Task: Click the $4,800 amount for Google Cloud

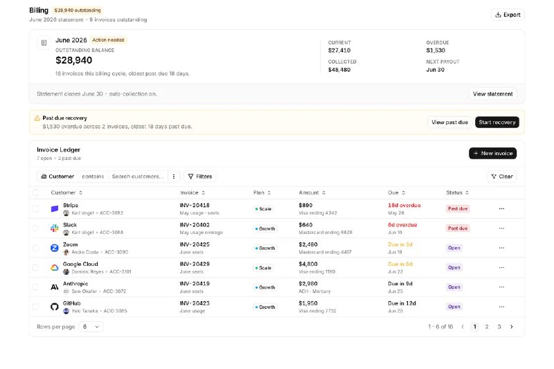Action: point(308,264)
